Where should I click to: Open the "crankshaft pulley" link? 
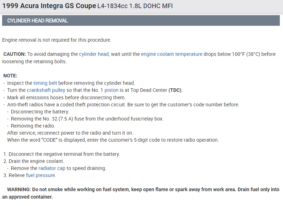(x=46, y=90)
